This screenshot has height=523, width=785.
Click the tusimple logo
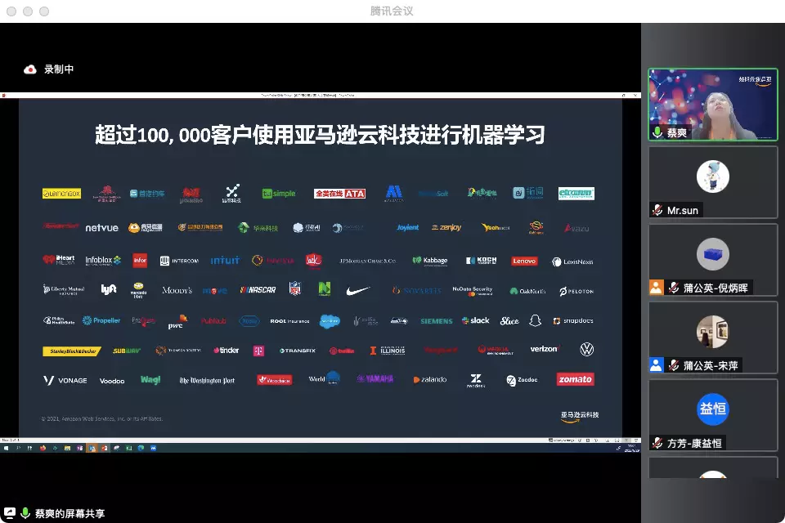pyautogui.click(x=279, y=194)
